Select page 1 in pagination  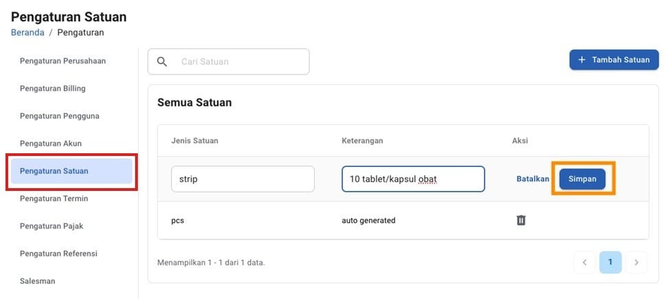pyautogui.click(x=610, y=262)
